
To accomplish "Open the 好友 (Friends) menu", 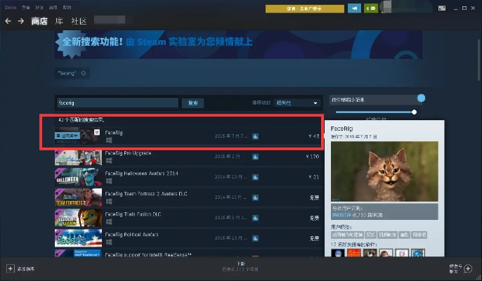I will click(39, 8).
